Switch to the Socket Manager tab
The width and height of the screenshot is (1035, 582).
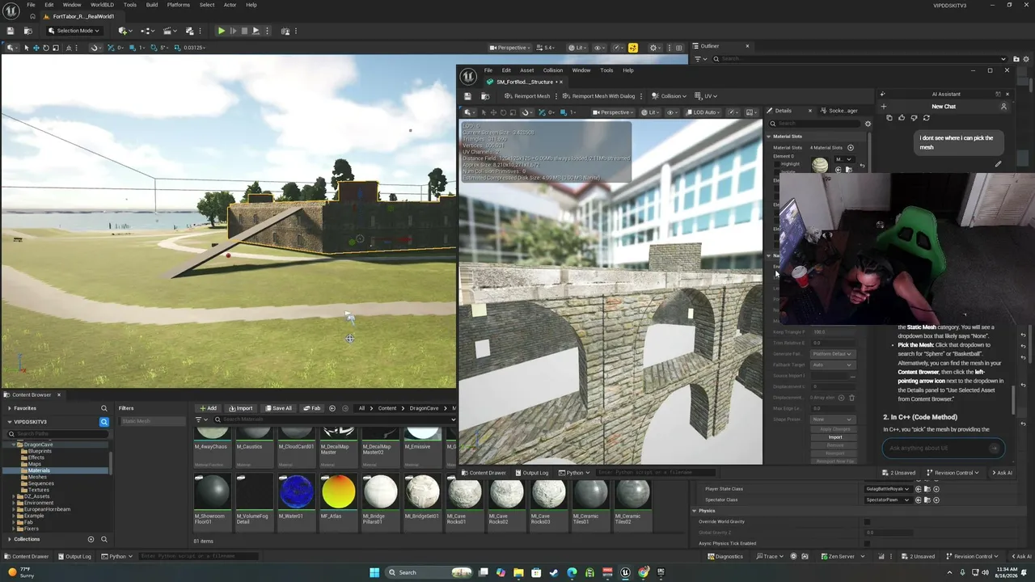(x=839, y=111)
